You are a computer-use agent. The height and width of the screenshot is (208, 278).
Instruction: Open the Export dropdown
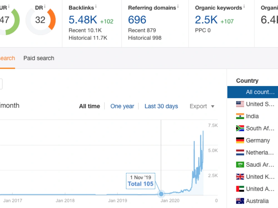[x=202, y=106]
